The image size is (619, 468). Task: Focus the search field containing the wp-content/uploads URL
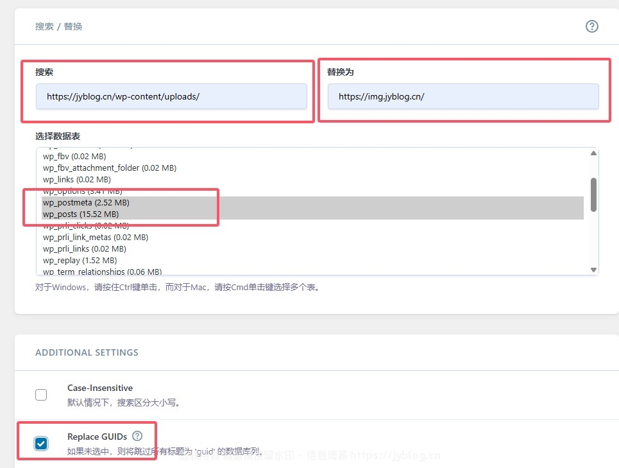(171, 96)
